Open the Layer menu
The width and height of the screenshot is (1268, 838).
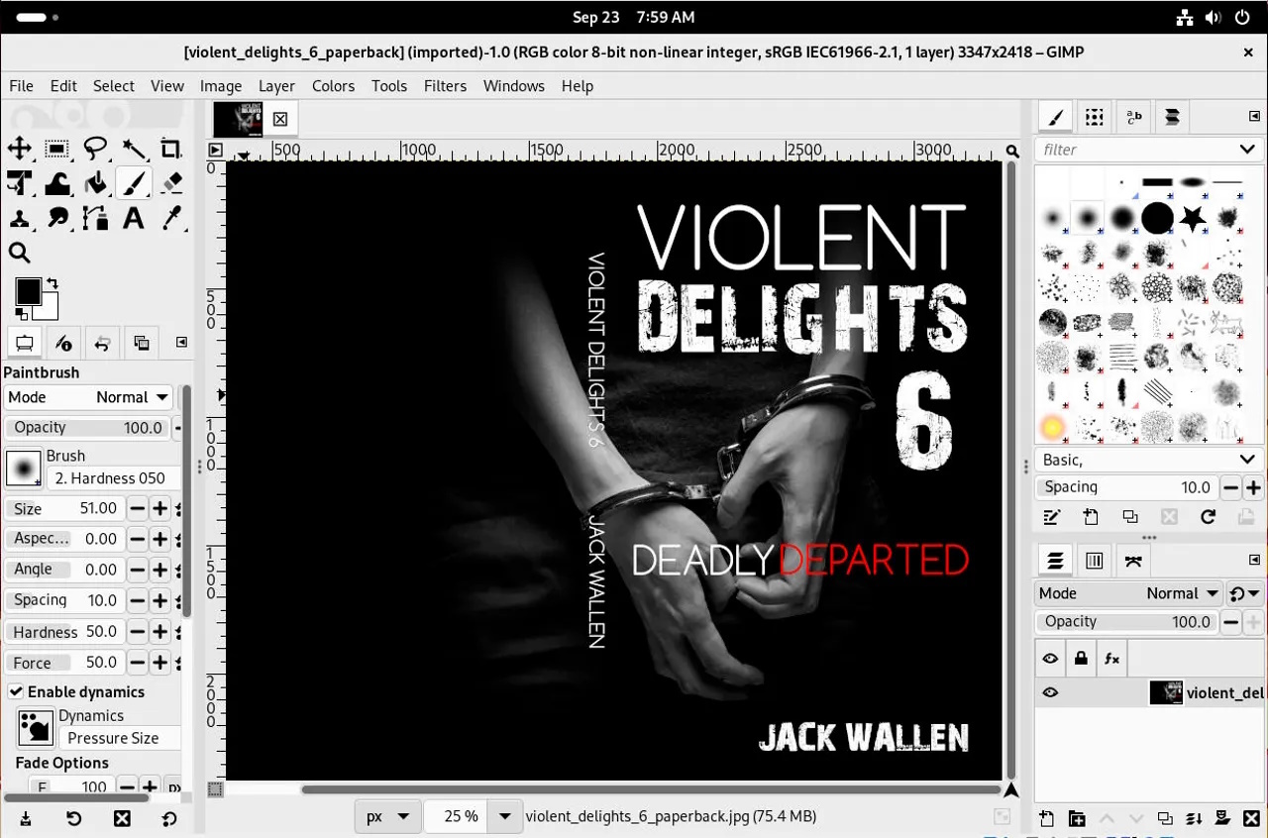pos(277,86)
